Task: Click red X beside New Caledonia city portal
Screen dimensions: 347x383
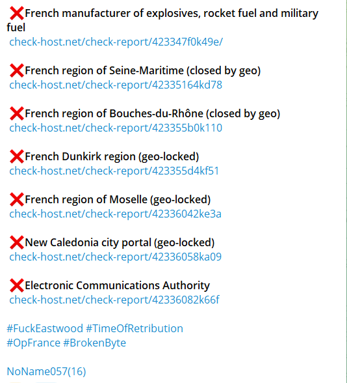Action: (x=17, y=242)
